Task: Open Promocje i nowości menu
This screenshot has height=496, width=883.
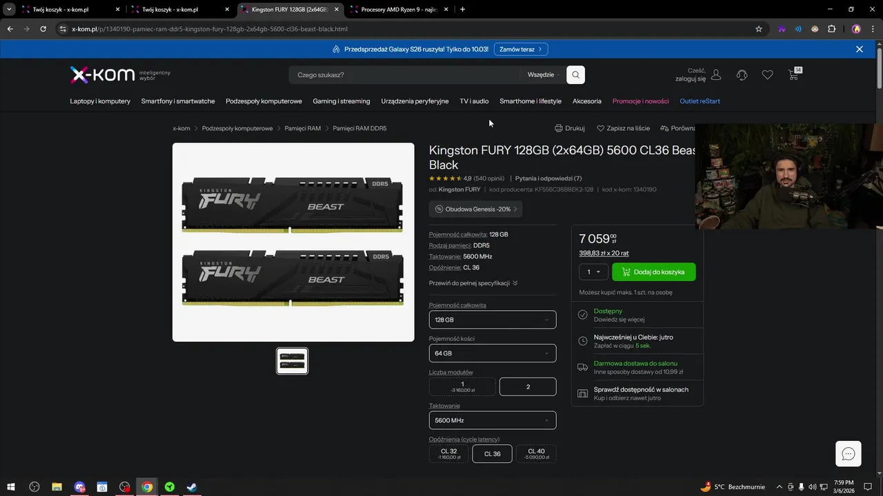Action: [641, 101]
